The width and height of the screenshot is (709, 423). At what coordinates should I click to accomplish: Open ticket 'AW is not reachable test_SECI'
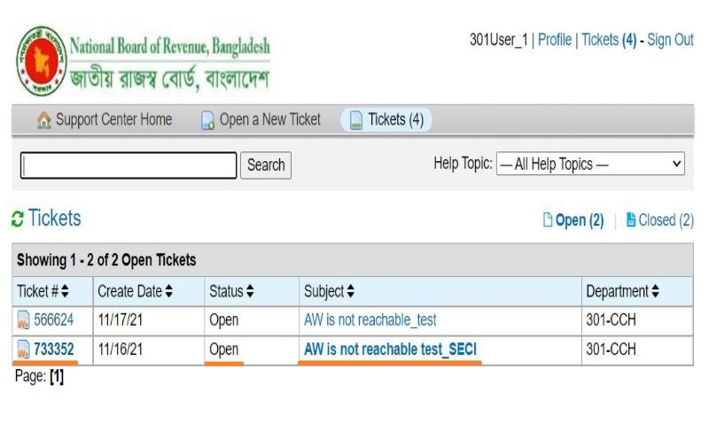[390, 350]
